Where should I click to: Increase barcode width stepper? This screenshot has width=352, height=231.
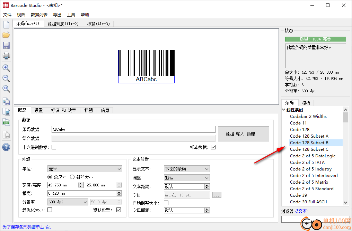pyautogui.click(x=81, y=184)
